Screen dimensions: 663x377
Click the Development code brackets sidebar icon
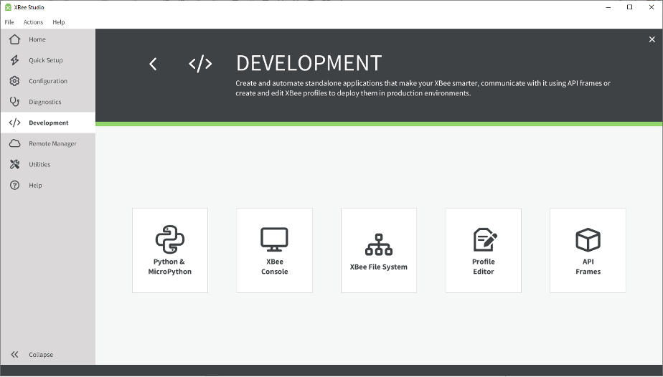pos(15,123)
